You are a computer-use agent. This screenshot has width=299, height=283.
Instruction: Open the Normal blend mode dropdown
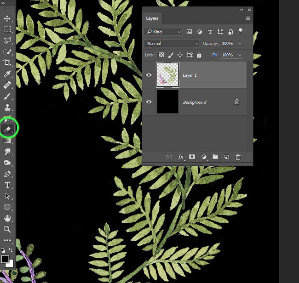172,44
